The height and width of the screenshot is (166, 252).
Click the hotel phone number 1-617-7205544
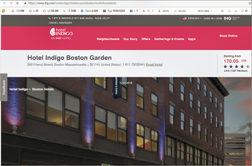[x=133, y=65]
